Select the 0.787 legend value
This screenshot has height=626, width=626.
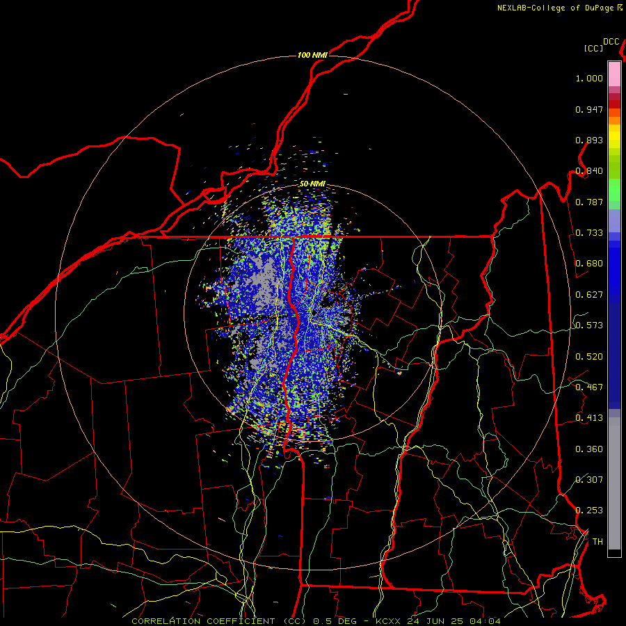pyautogui.click(x=589, y=202)
